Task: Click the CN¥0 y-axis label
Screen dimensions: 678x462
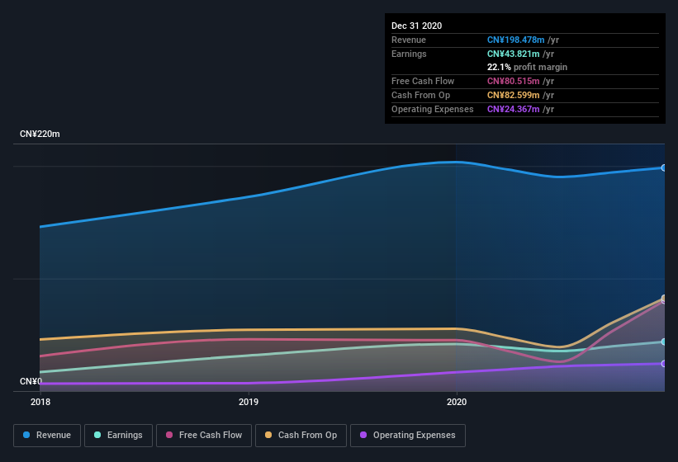Action: pyautogui.click(x=31, y=381)
